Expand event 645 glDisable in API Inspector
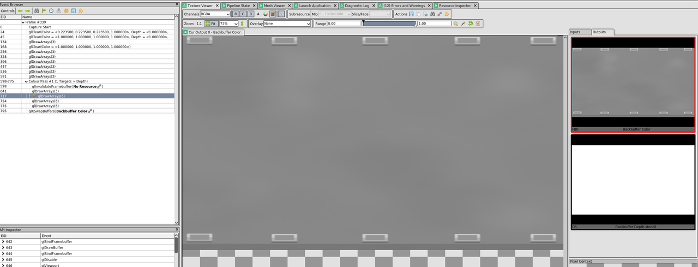The width and height of the screenshot is (698, 267). pyautogui.click(x=3, y=259)
